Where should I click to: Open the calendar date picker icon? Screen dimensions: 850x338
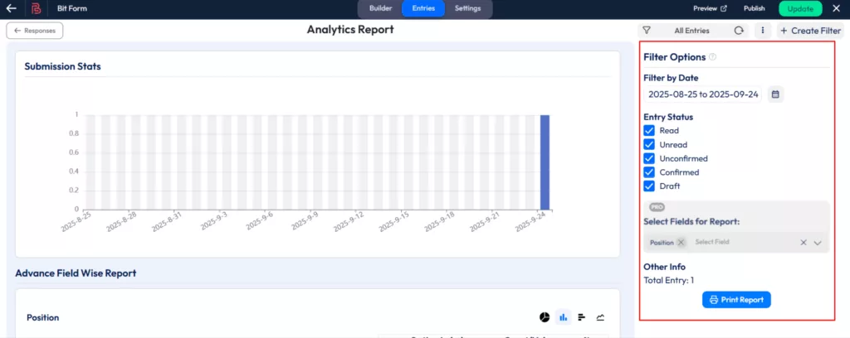[775, 94]
